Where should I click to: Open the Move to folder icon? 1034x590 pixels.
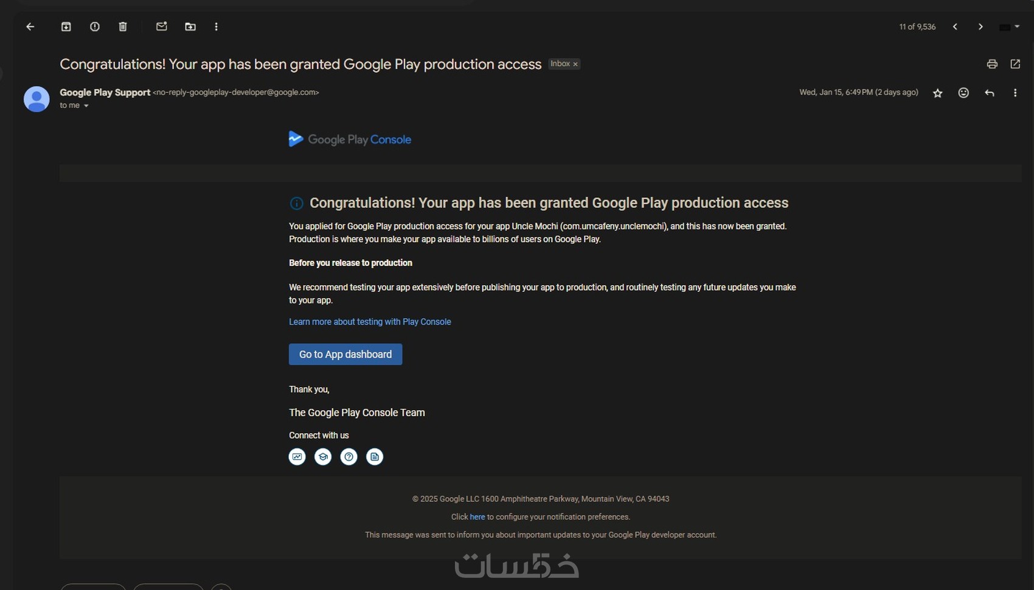click(x=190, y=27)
